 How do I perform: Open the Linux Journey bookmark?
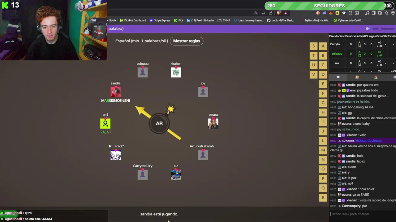tap(248, 20)
